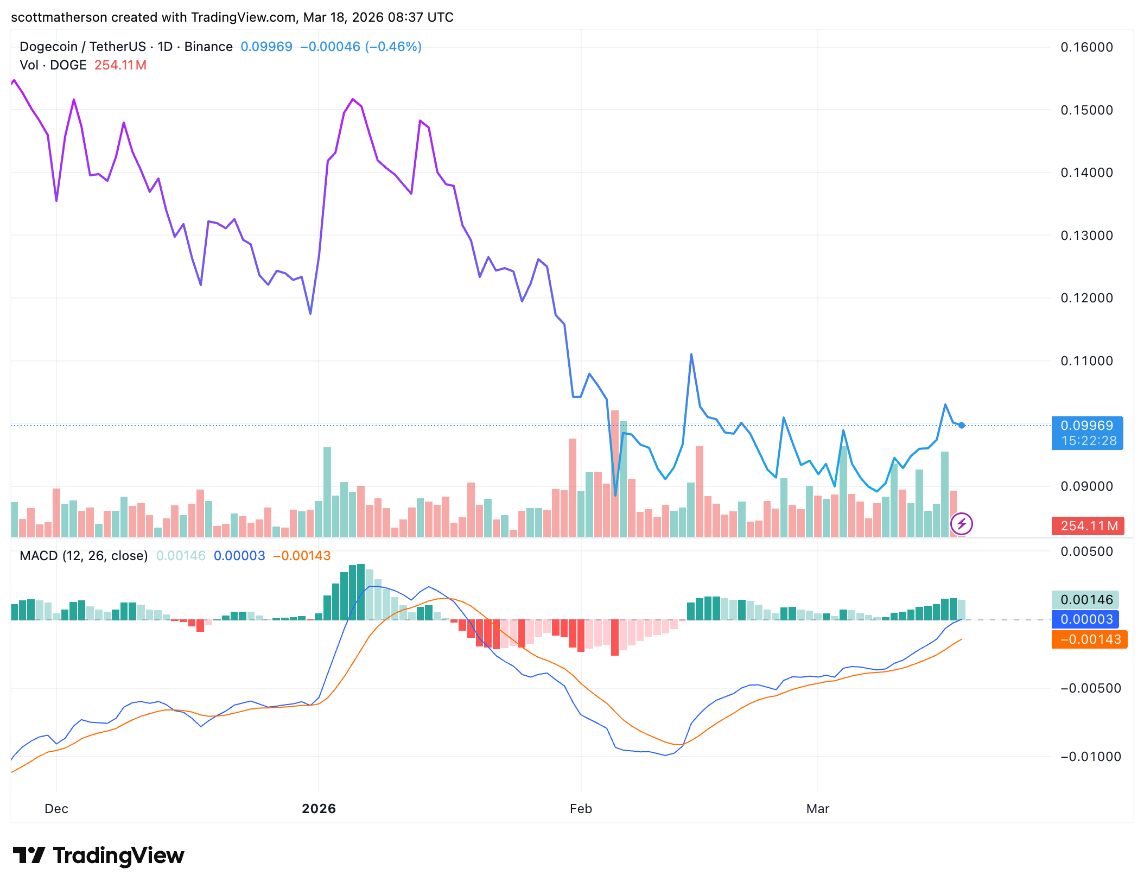The width and height of the screenshot is (1144, 888).
Task: Click the red volume label 254.11M
Action: click(x=1088, y=526)
